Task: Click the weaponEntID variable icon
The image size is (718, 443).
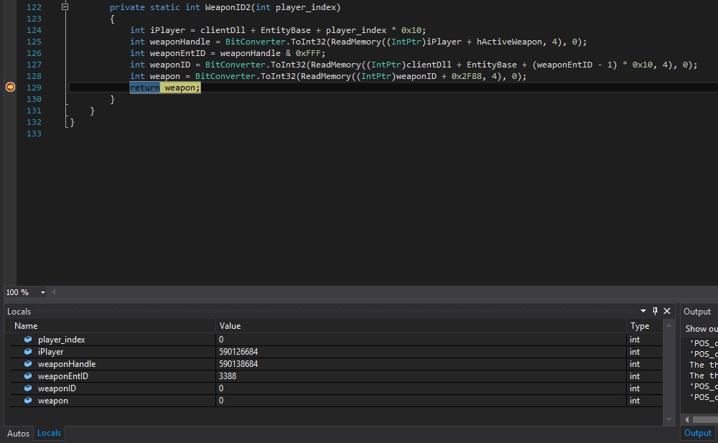Action: pos(28,376)
